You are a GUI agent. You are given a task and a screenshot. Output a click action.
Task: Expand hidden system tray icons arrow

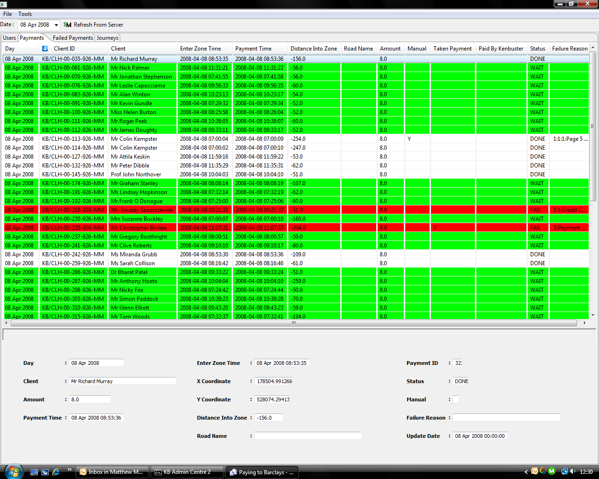coord(526,472)
